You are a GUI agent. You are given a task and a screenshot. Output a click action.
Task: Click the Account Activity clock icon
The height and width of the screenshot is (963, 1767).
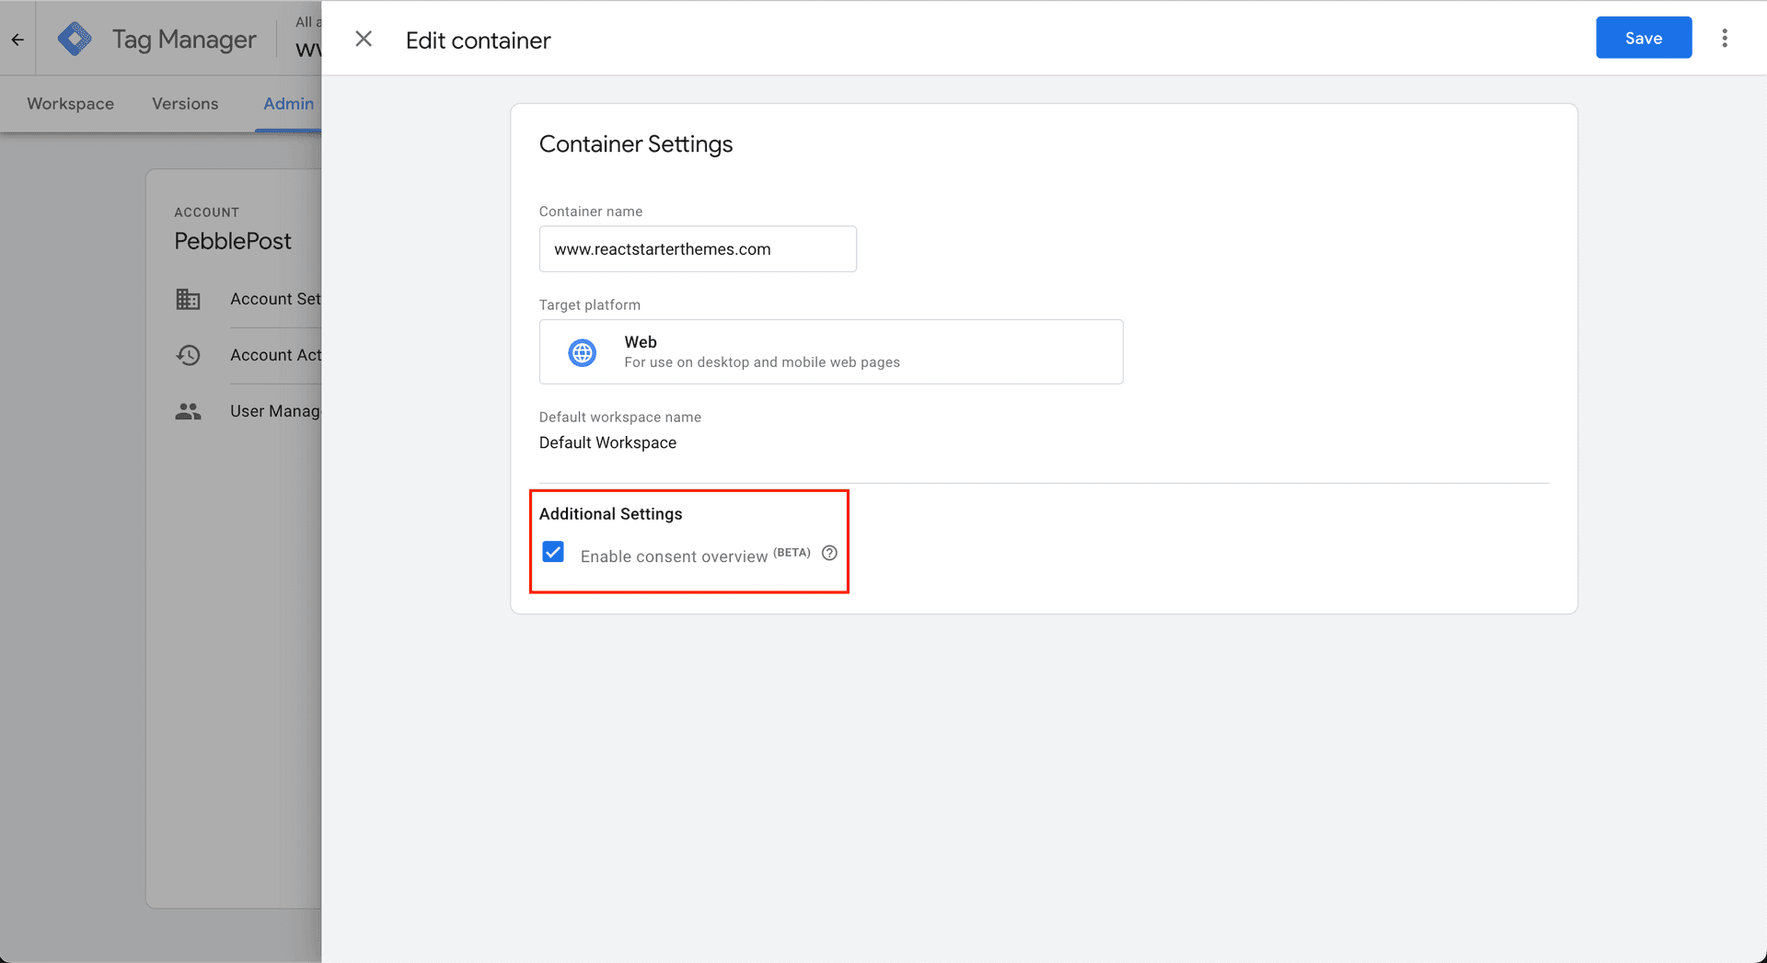tap(188, 355)
